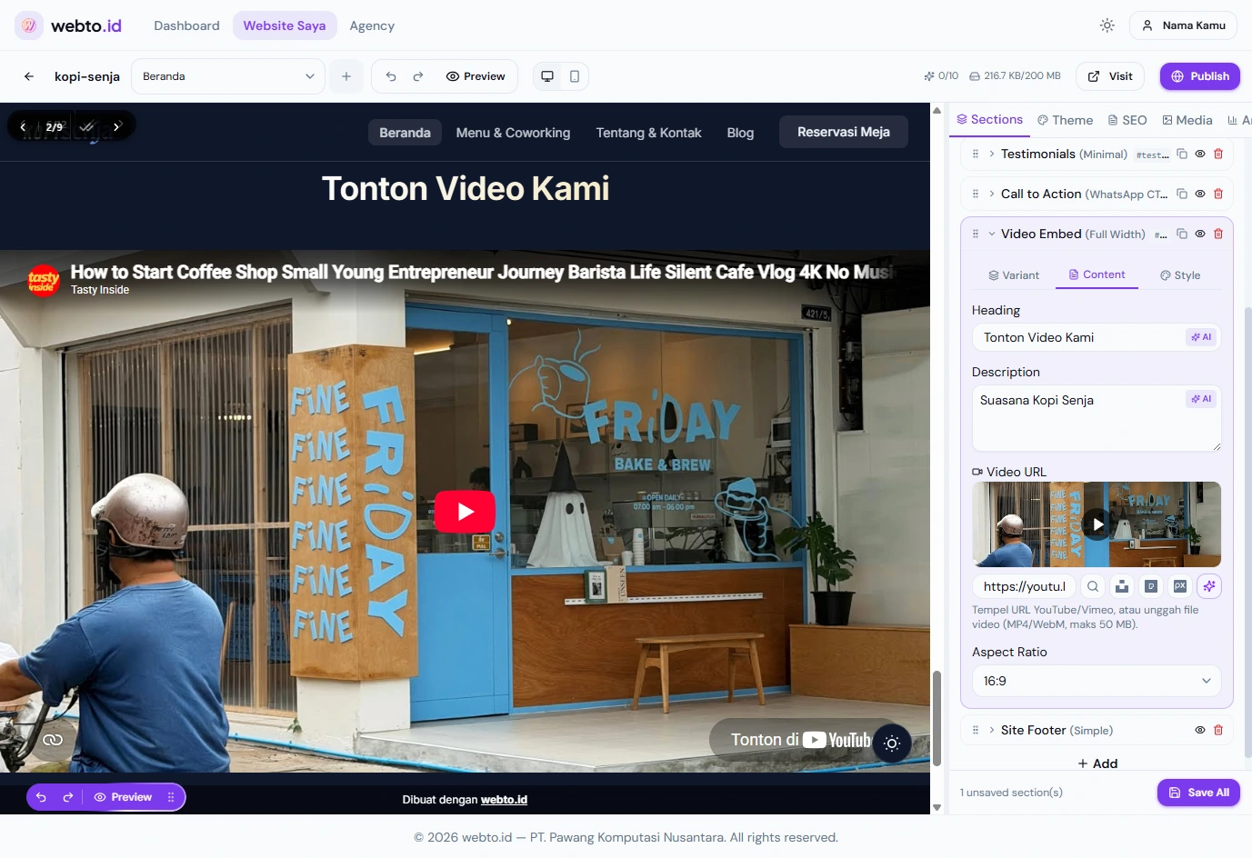Click the Publish button
The image size is (1252, 858).
1200,76
